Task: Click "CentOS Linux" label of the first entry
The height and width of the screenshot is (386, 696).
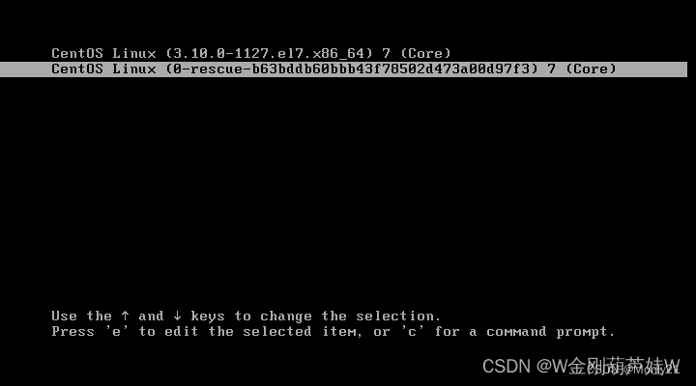Action: (103, 54)
